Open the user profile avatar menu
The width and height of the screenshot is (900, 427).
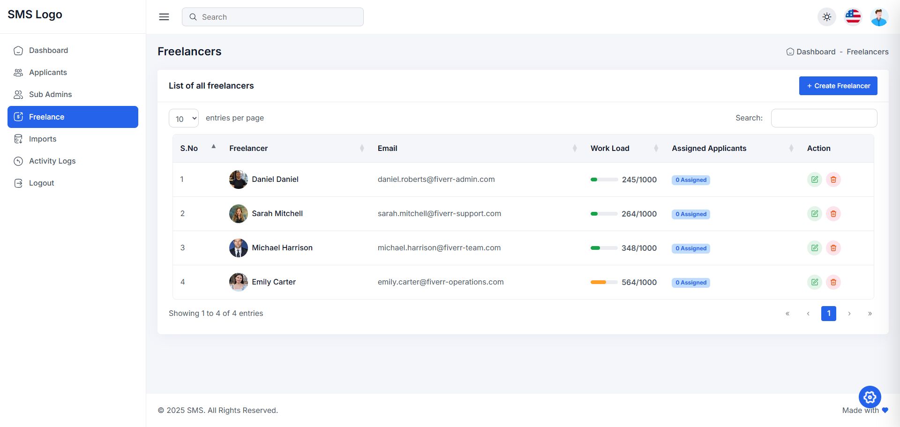[879, 17]
